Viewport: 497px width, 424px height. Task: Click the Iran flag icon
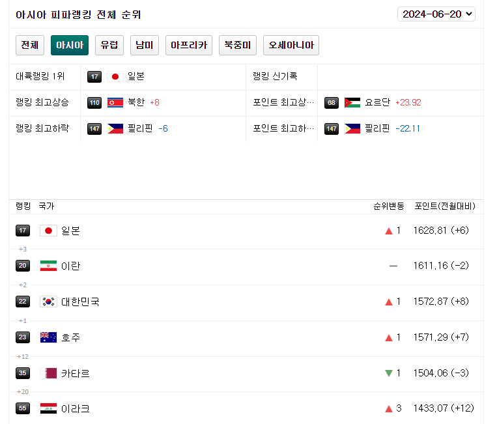[x=48, y=266]
